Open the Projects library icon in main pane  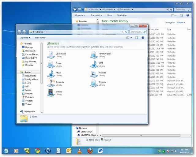pos(94,84)
